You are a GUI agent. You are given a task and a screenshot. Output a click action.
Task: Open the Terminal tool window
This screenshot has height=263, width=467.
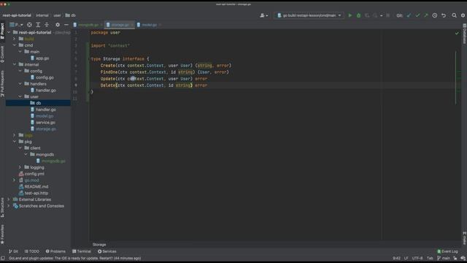82,251
